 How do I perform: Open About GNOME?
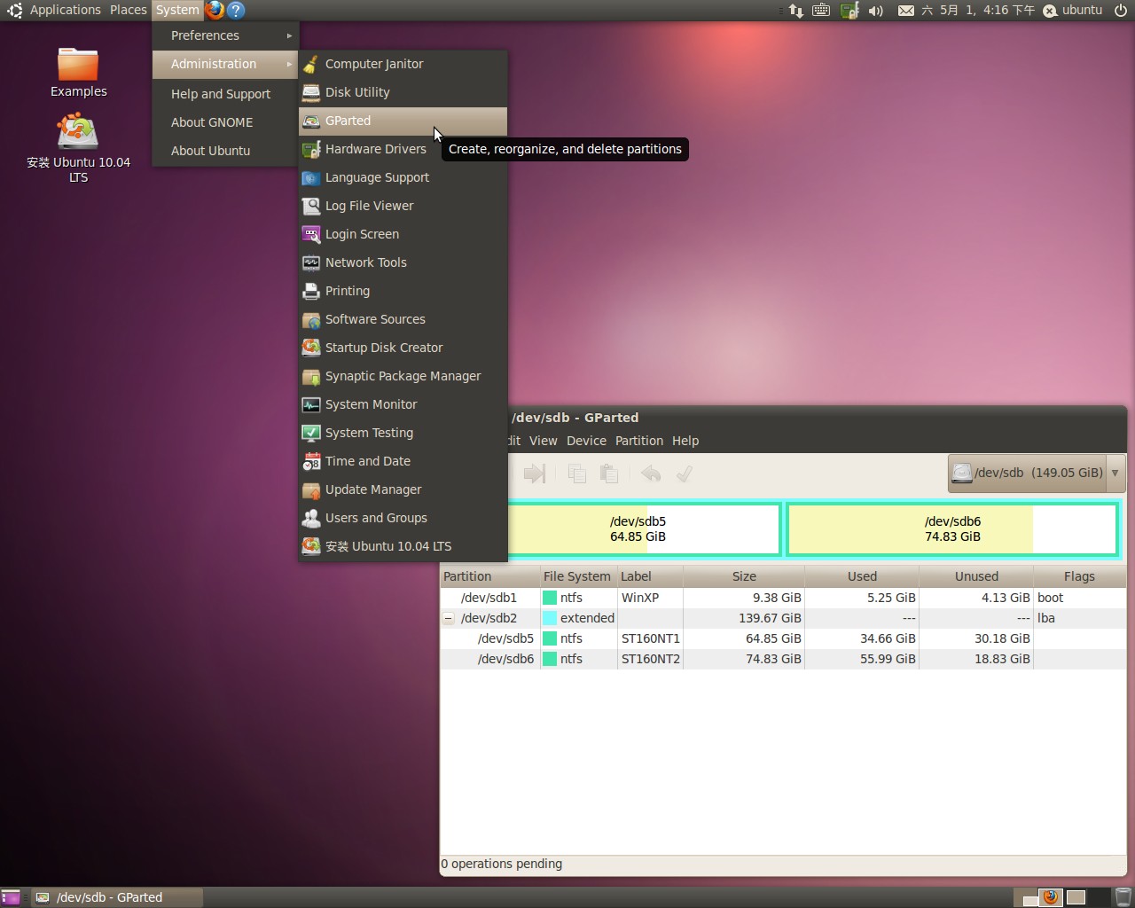coord(225,122)
